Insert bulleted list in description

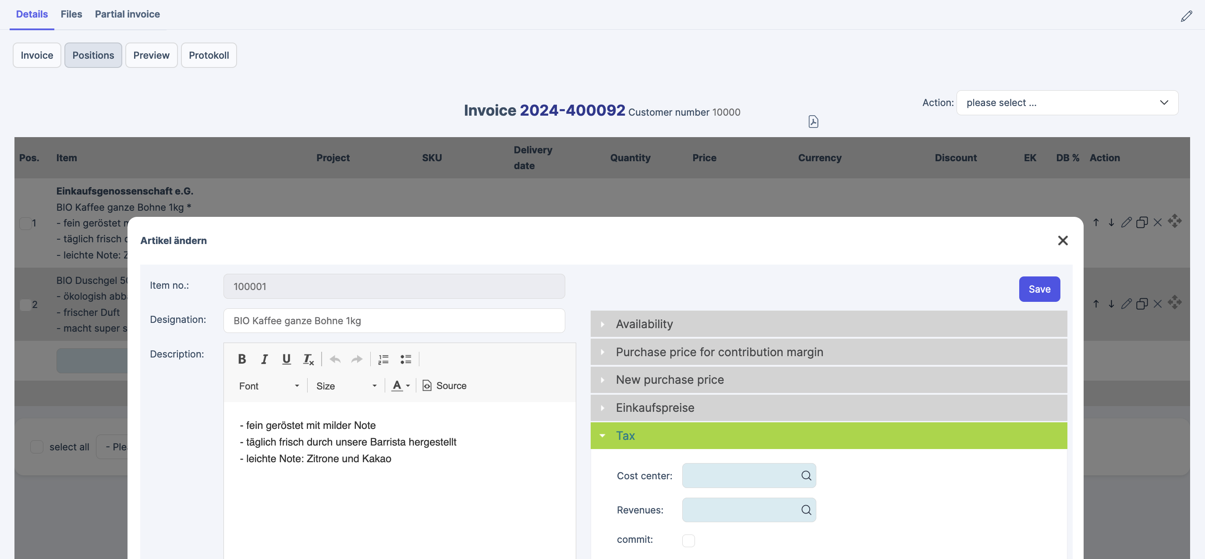(406, 359)
